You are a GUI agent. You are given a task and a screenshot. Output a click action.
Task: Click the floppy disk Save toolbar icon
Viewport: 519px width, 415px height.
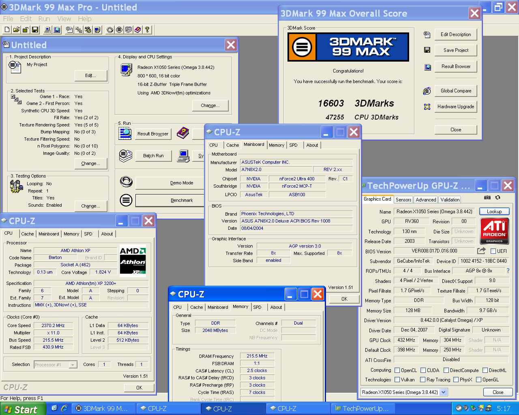pyautogui.click(x=35, y=30)
